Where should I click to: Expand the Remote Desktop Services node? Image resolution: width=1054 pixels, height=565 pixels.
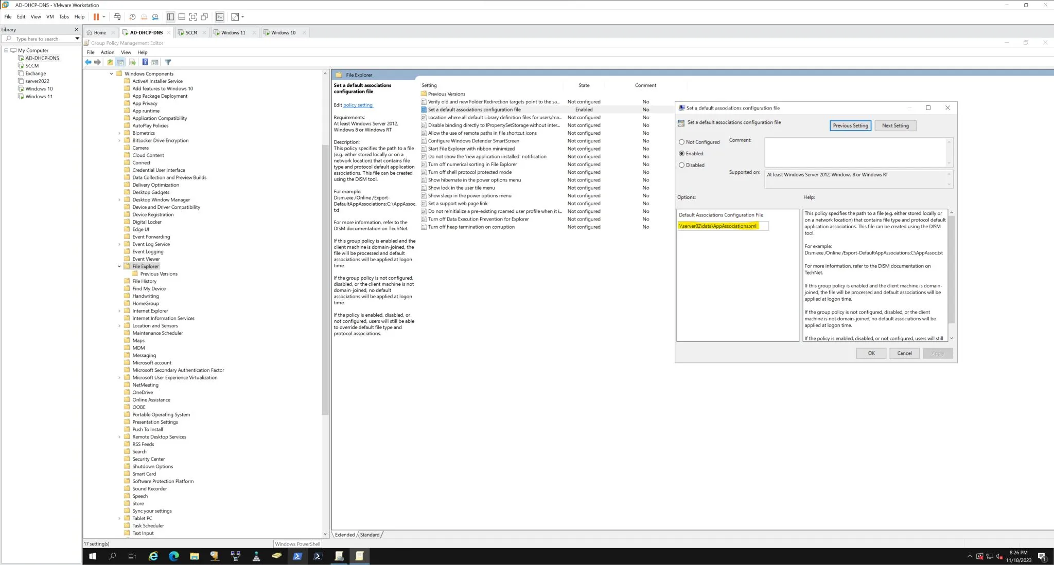click(x=119, y=436)
